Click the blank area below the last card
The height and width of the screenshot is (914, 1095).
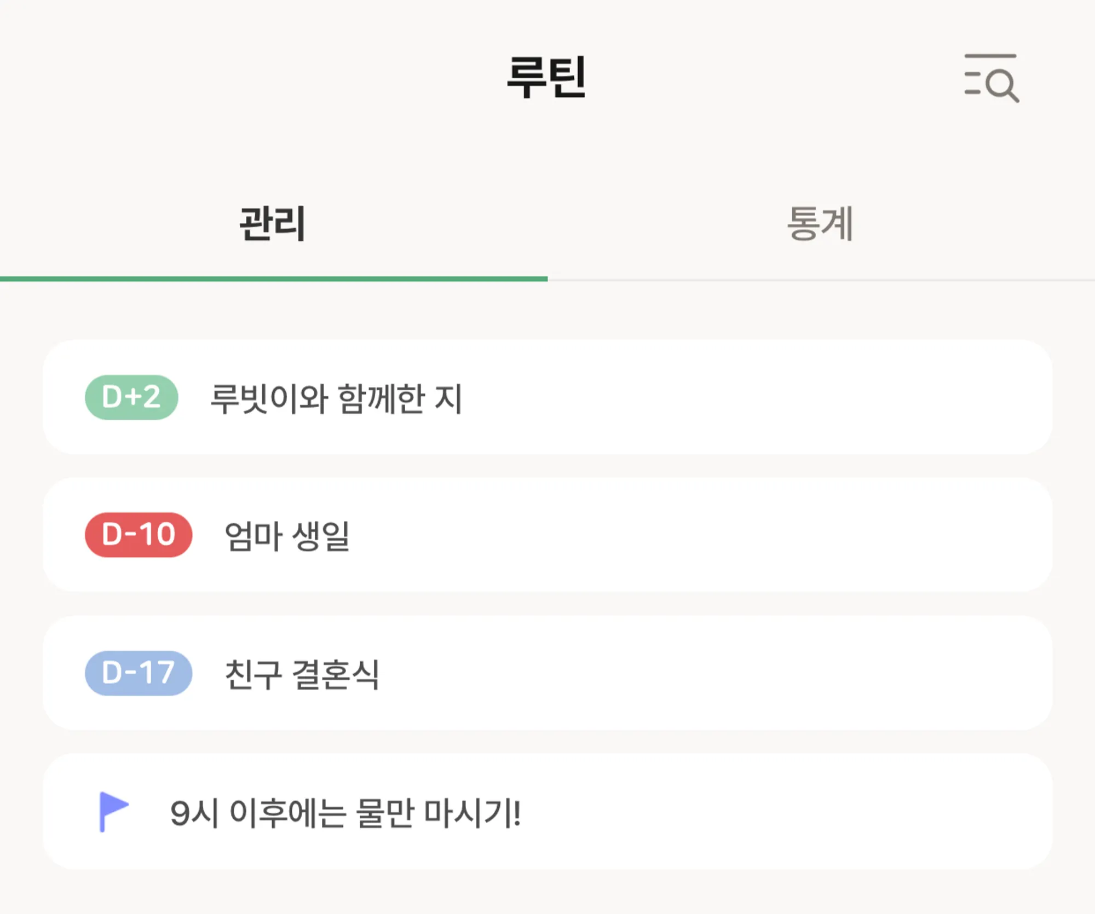[x=547, y=893]
